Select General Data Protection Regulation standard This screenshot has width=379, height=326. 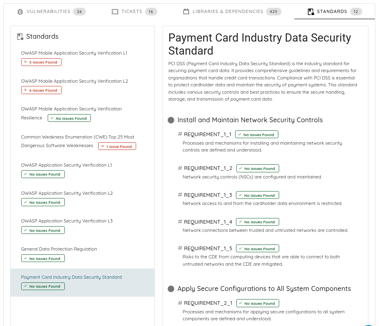[x=59, y=249]
